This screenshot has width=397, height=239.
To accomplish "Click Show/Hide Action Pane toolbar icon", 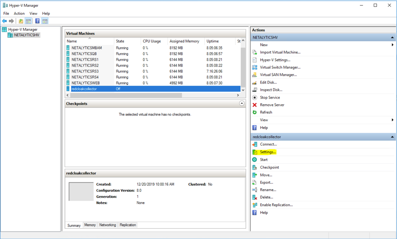I will 45,21.
